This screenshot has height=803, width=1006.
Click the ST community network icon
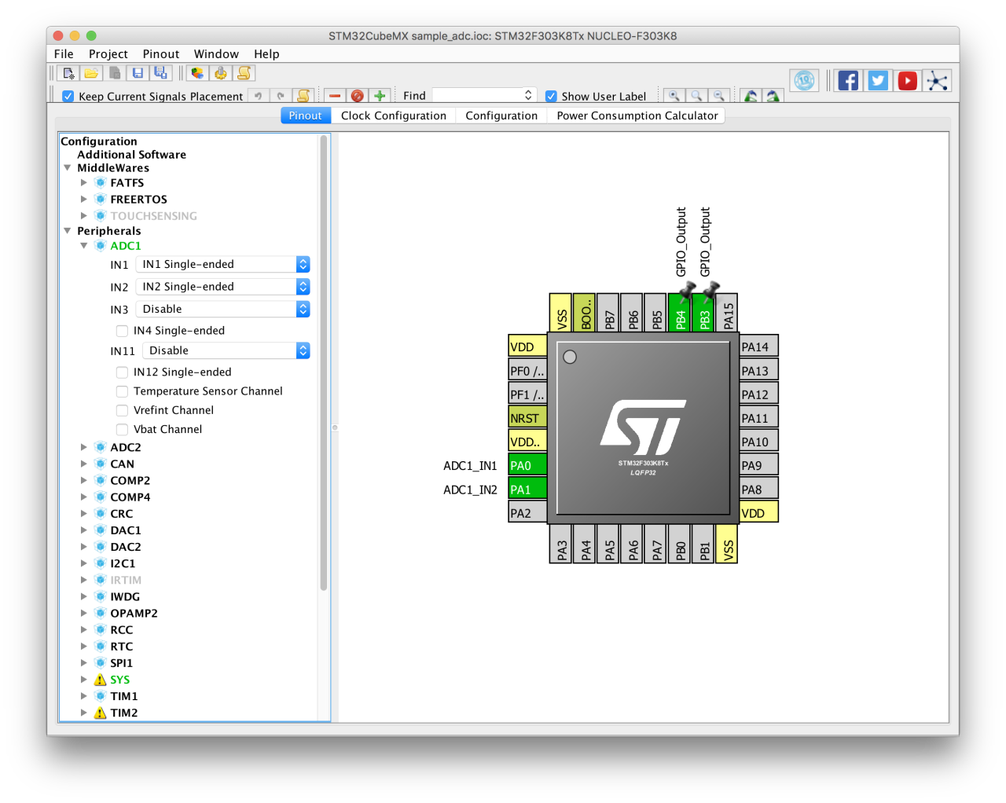[937, 80]
